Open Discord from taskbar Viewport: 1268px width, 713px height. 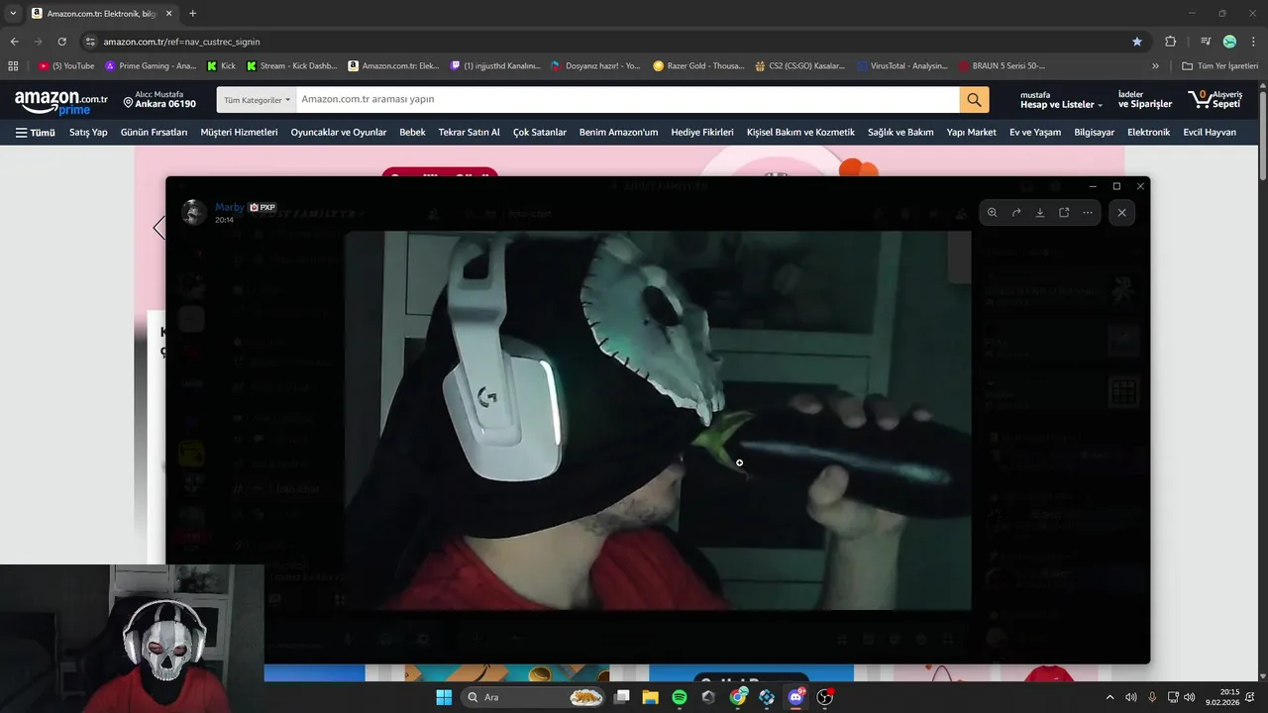coord(795,697)
